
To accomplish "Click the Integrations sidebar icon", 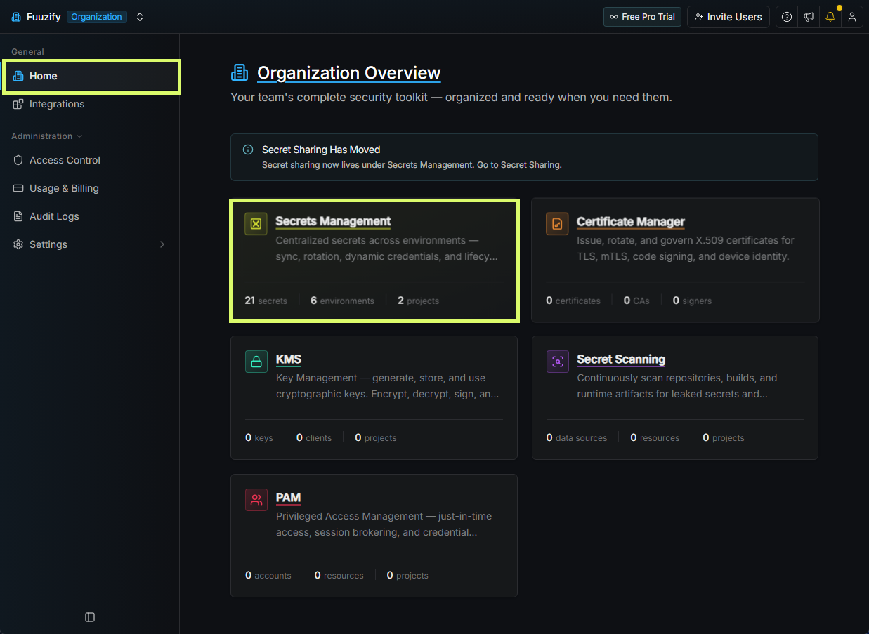I will click(x=18, y=104).
